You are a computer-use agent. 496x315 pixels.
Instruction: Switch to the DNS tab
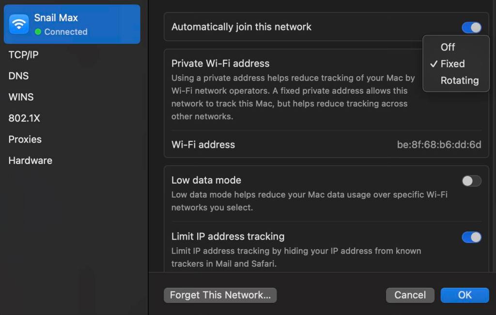pos(18,76)
